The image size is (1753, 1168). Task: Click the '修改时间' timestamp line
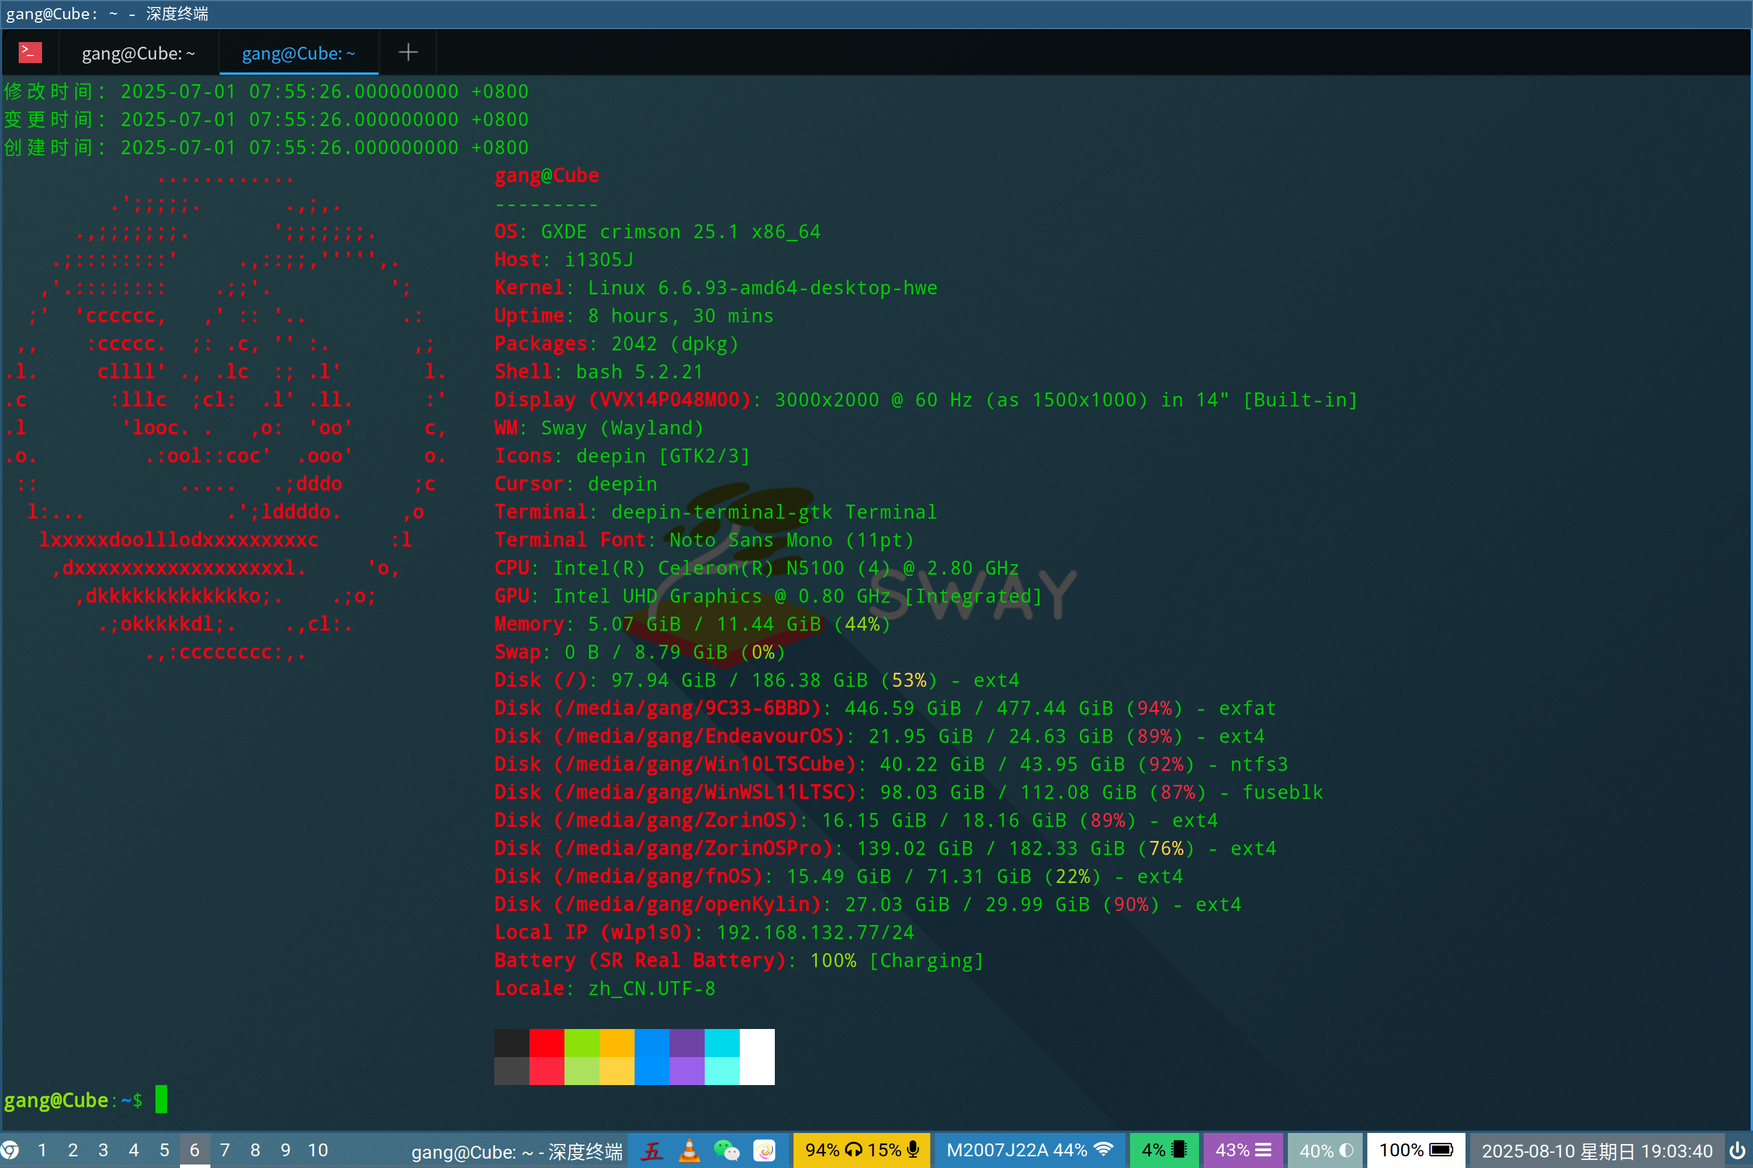pos(266,92)
